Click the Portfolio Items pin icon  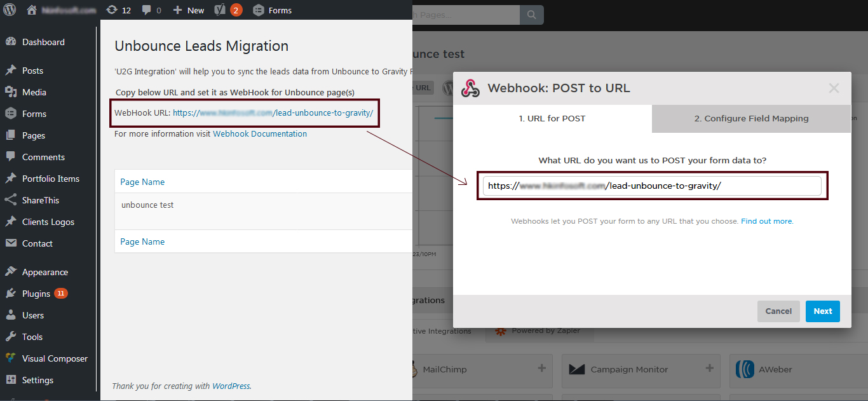(x=11, y=179)
